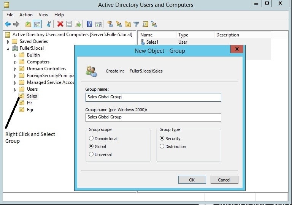Image resolution: width=292 pixels, height=205 pixels.
Task: Click MMC app icon in title bar
Action: pos(6,5)
